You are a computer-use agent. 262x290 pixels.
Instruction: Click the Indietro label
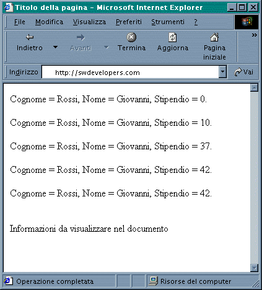click(30, 48)
